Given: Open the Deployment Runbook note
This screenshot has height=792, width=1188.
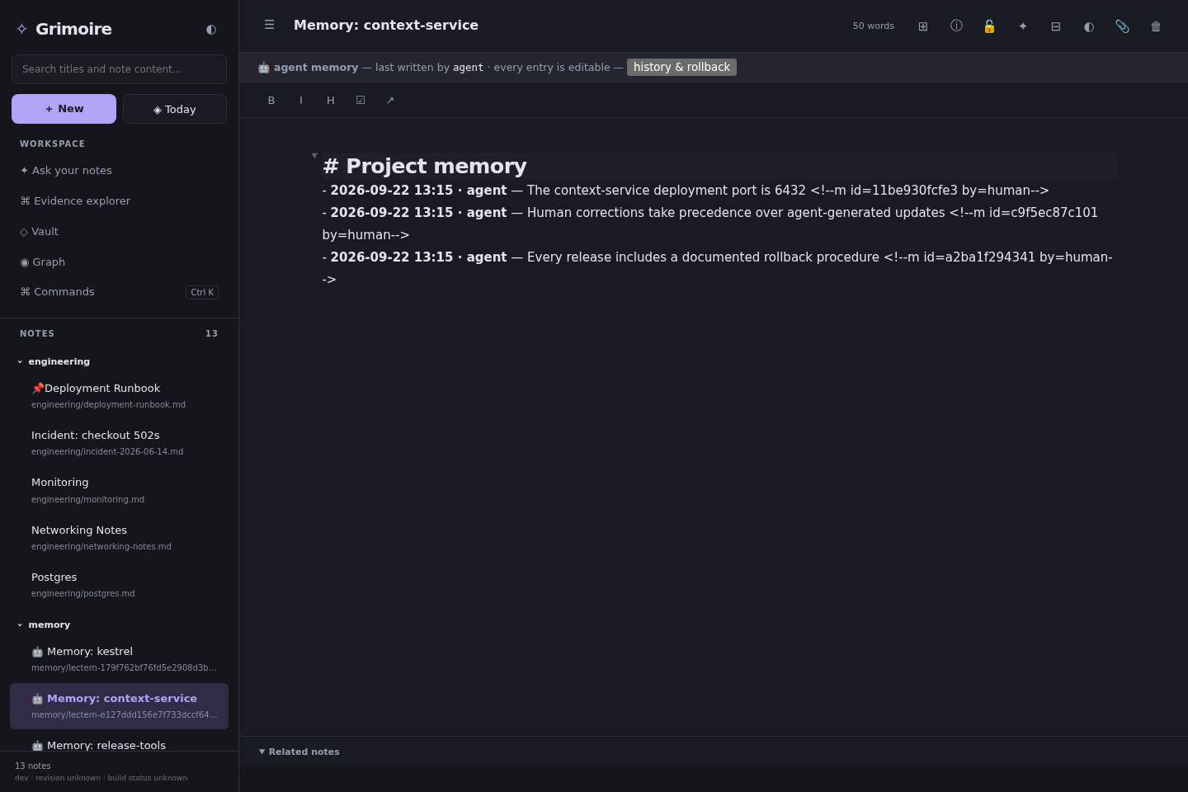Looking at the screenshot, I should (x=119, y=395).
